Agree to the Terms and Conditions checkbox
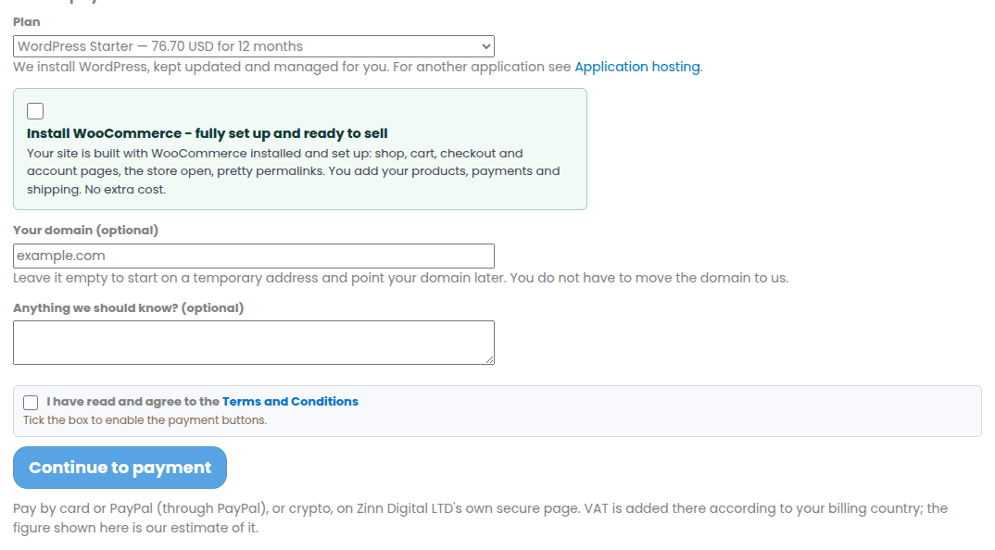The image size is (995, 550). coord(31,402)
